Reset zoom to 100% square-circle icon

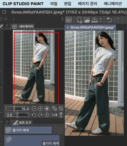coord(47,109)
